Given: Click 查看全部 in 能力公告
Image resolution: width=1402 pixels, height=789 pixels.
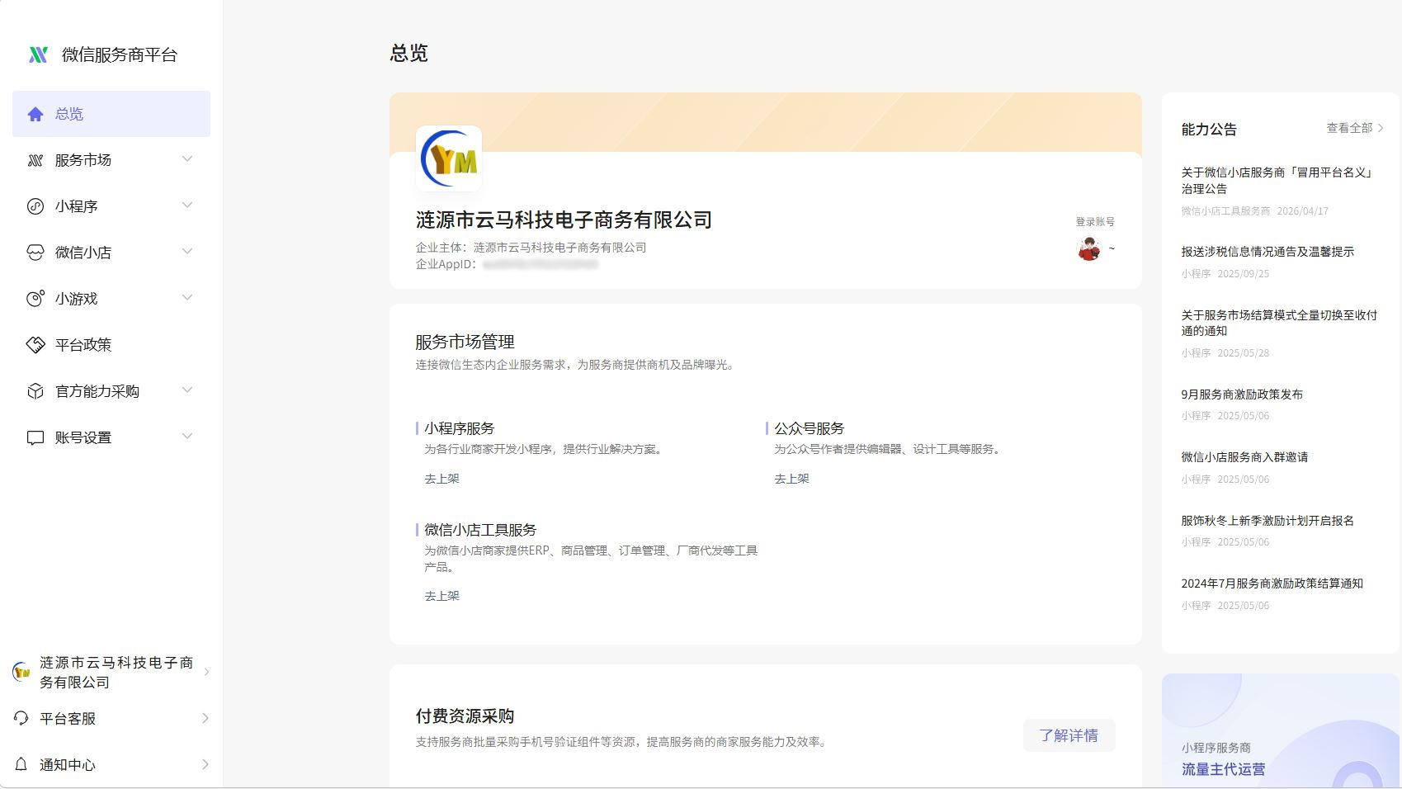Looking at the screenshot, I should (x=1355, y=128).
